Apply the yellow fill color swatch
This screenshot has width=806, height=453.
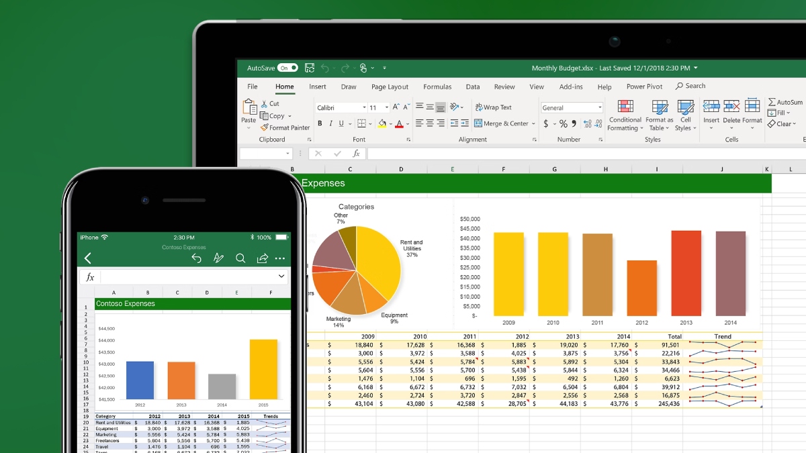(x=382, y=123)
